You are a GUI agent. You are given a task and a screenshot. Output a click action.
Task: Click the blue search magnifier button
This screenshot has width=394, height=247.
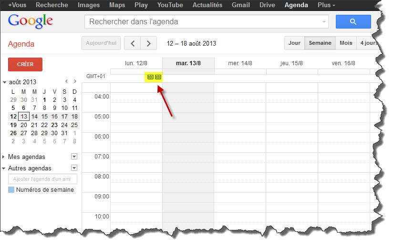[353, 21]
